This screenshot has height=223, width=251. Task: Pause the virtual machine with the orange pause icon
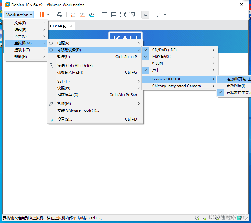click(x=42, y=15)
